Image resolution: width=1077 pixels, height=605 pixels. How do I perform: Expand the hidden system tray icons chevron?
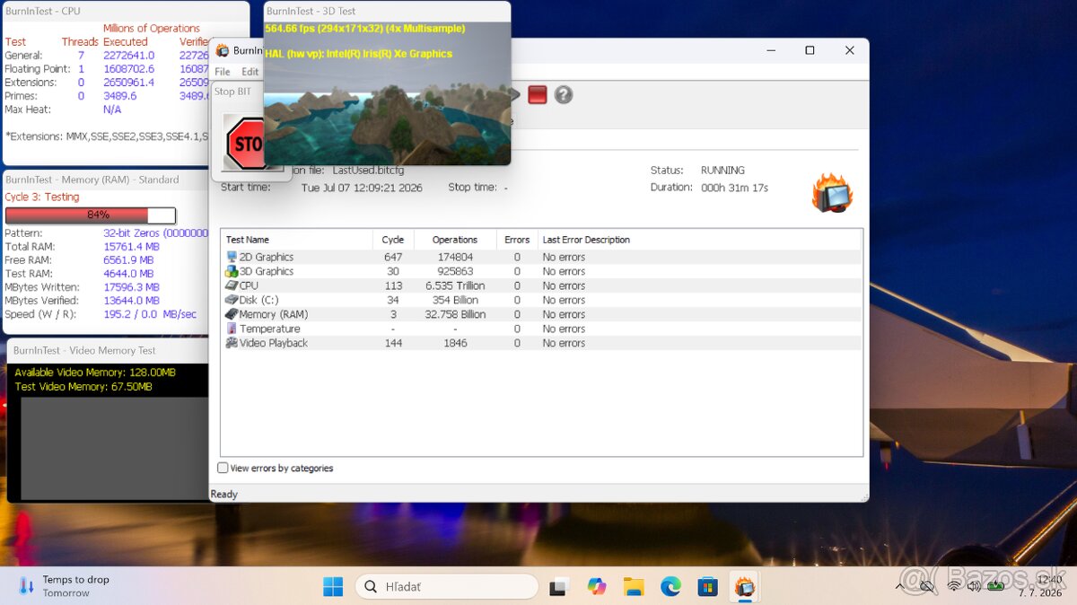(900, 586)
